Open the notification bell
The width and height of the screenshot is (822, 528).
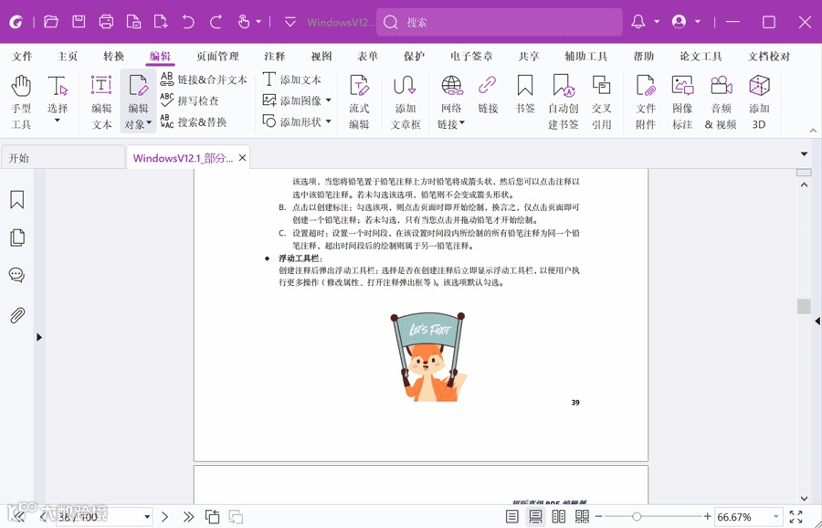(x=638, y=22)
